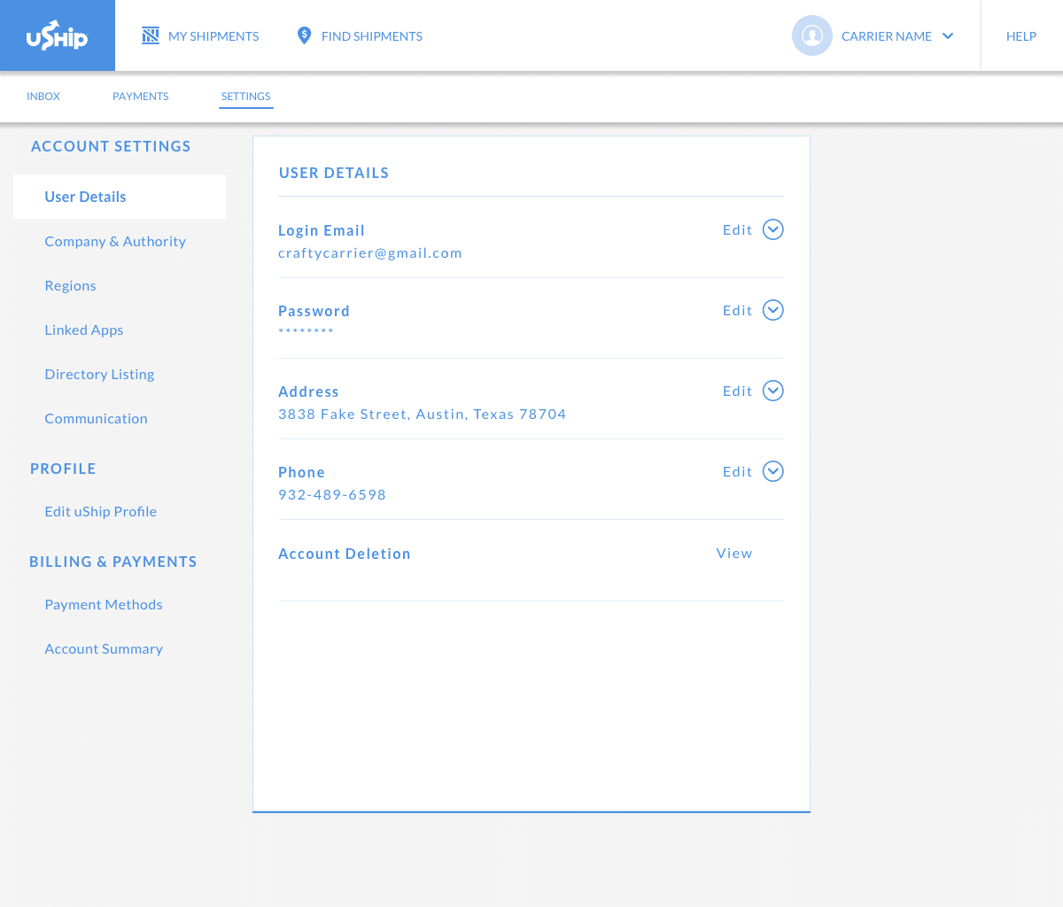Image resolution: width=1063 pixels, height=907 pixels.
Task: Click the Find Shipments location pin icon
Action: pos(304,35)
